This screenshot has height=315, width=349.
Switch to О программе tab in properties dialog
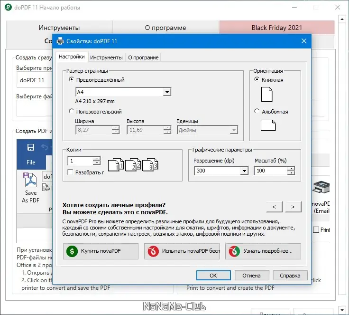pyautogui.click(x=143, y=57)
